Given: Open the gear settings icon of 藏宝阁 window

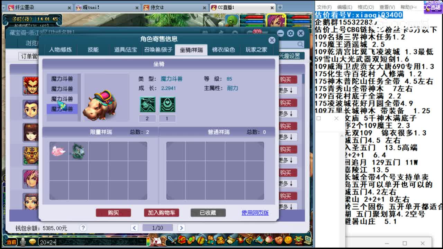Looking at the screenshot, I should (290, 33).
